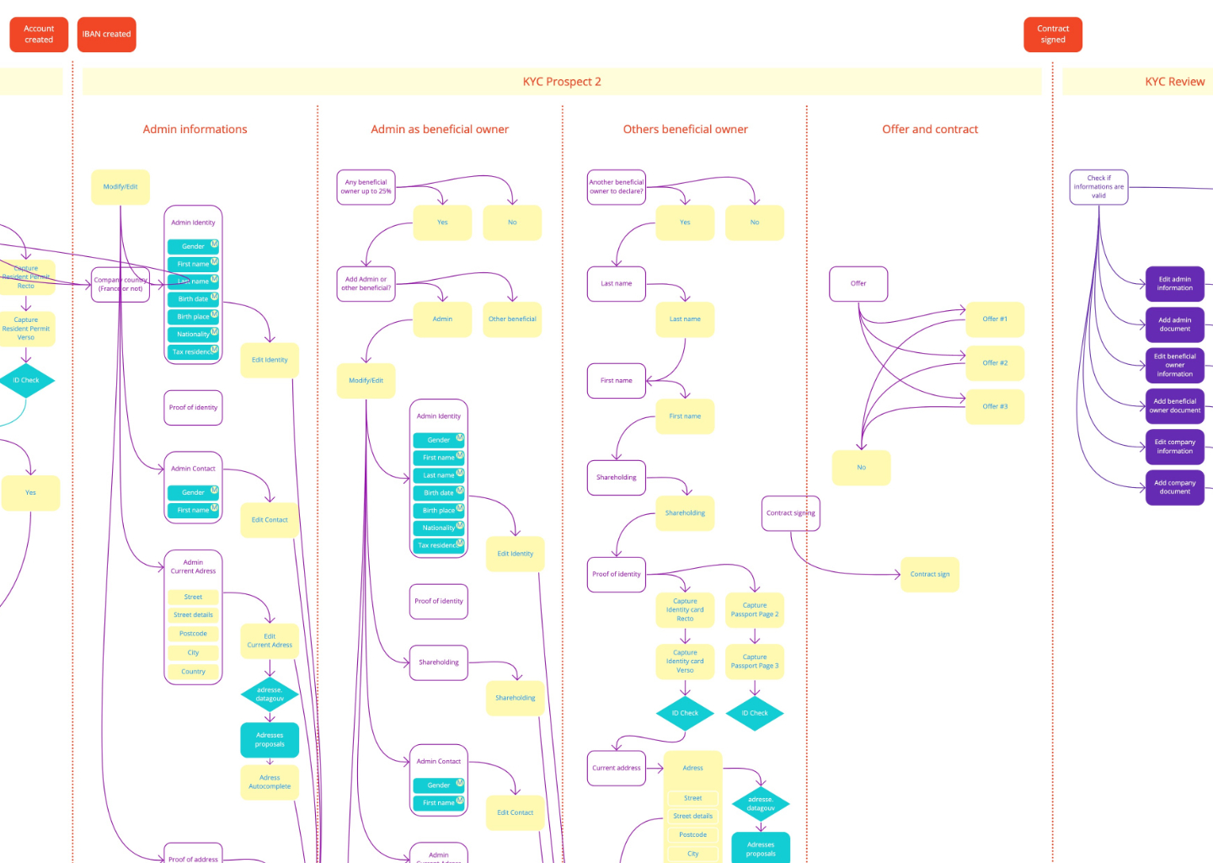Click Capture Identity card Verso node
The height and width of the screenshot is (863, 1213).
(685, 662)
